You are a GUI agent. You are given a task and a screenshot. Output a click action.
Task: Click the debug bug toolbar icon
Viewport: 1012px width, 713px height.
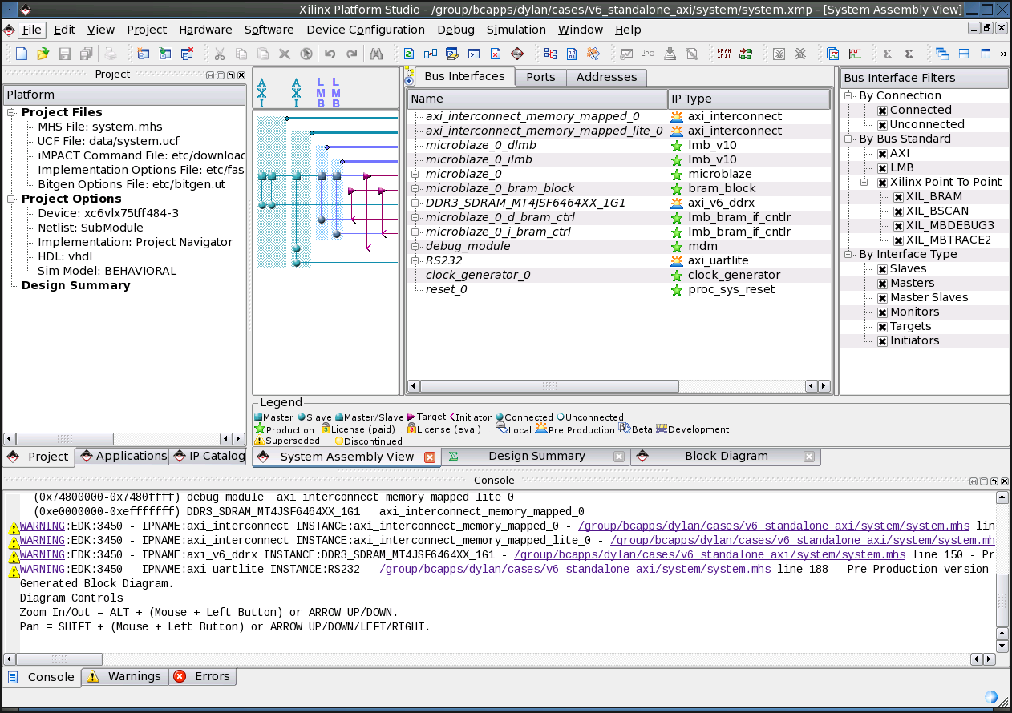[801, 54]
